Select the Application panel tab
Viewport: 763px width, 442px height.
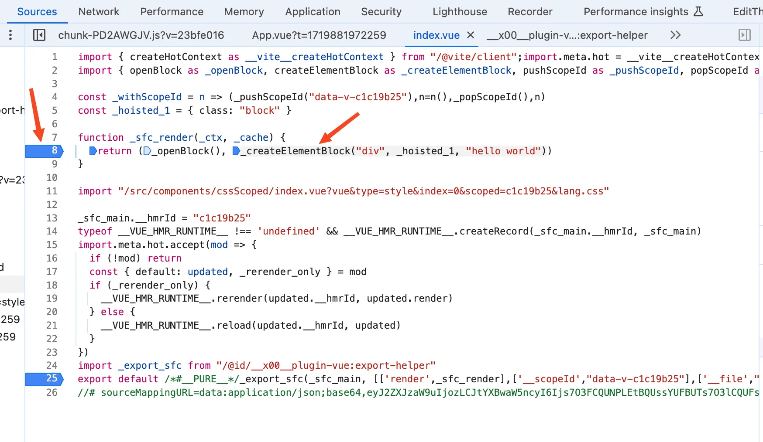pos(313,12)
